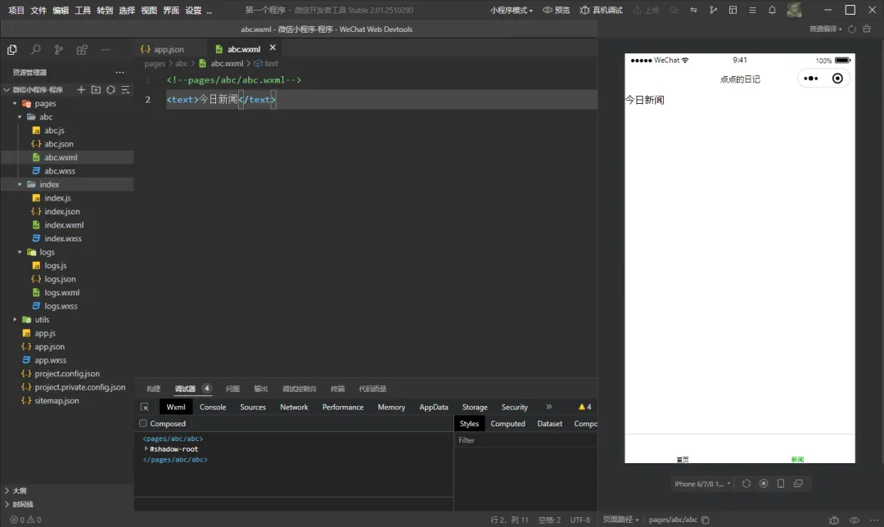
Task: Open the 普通编译 compile mode dropdown
Action: click(x=825, y=29)
